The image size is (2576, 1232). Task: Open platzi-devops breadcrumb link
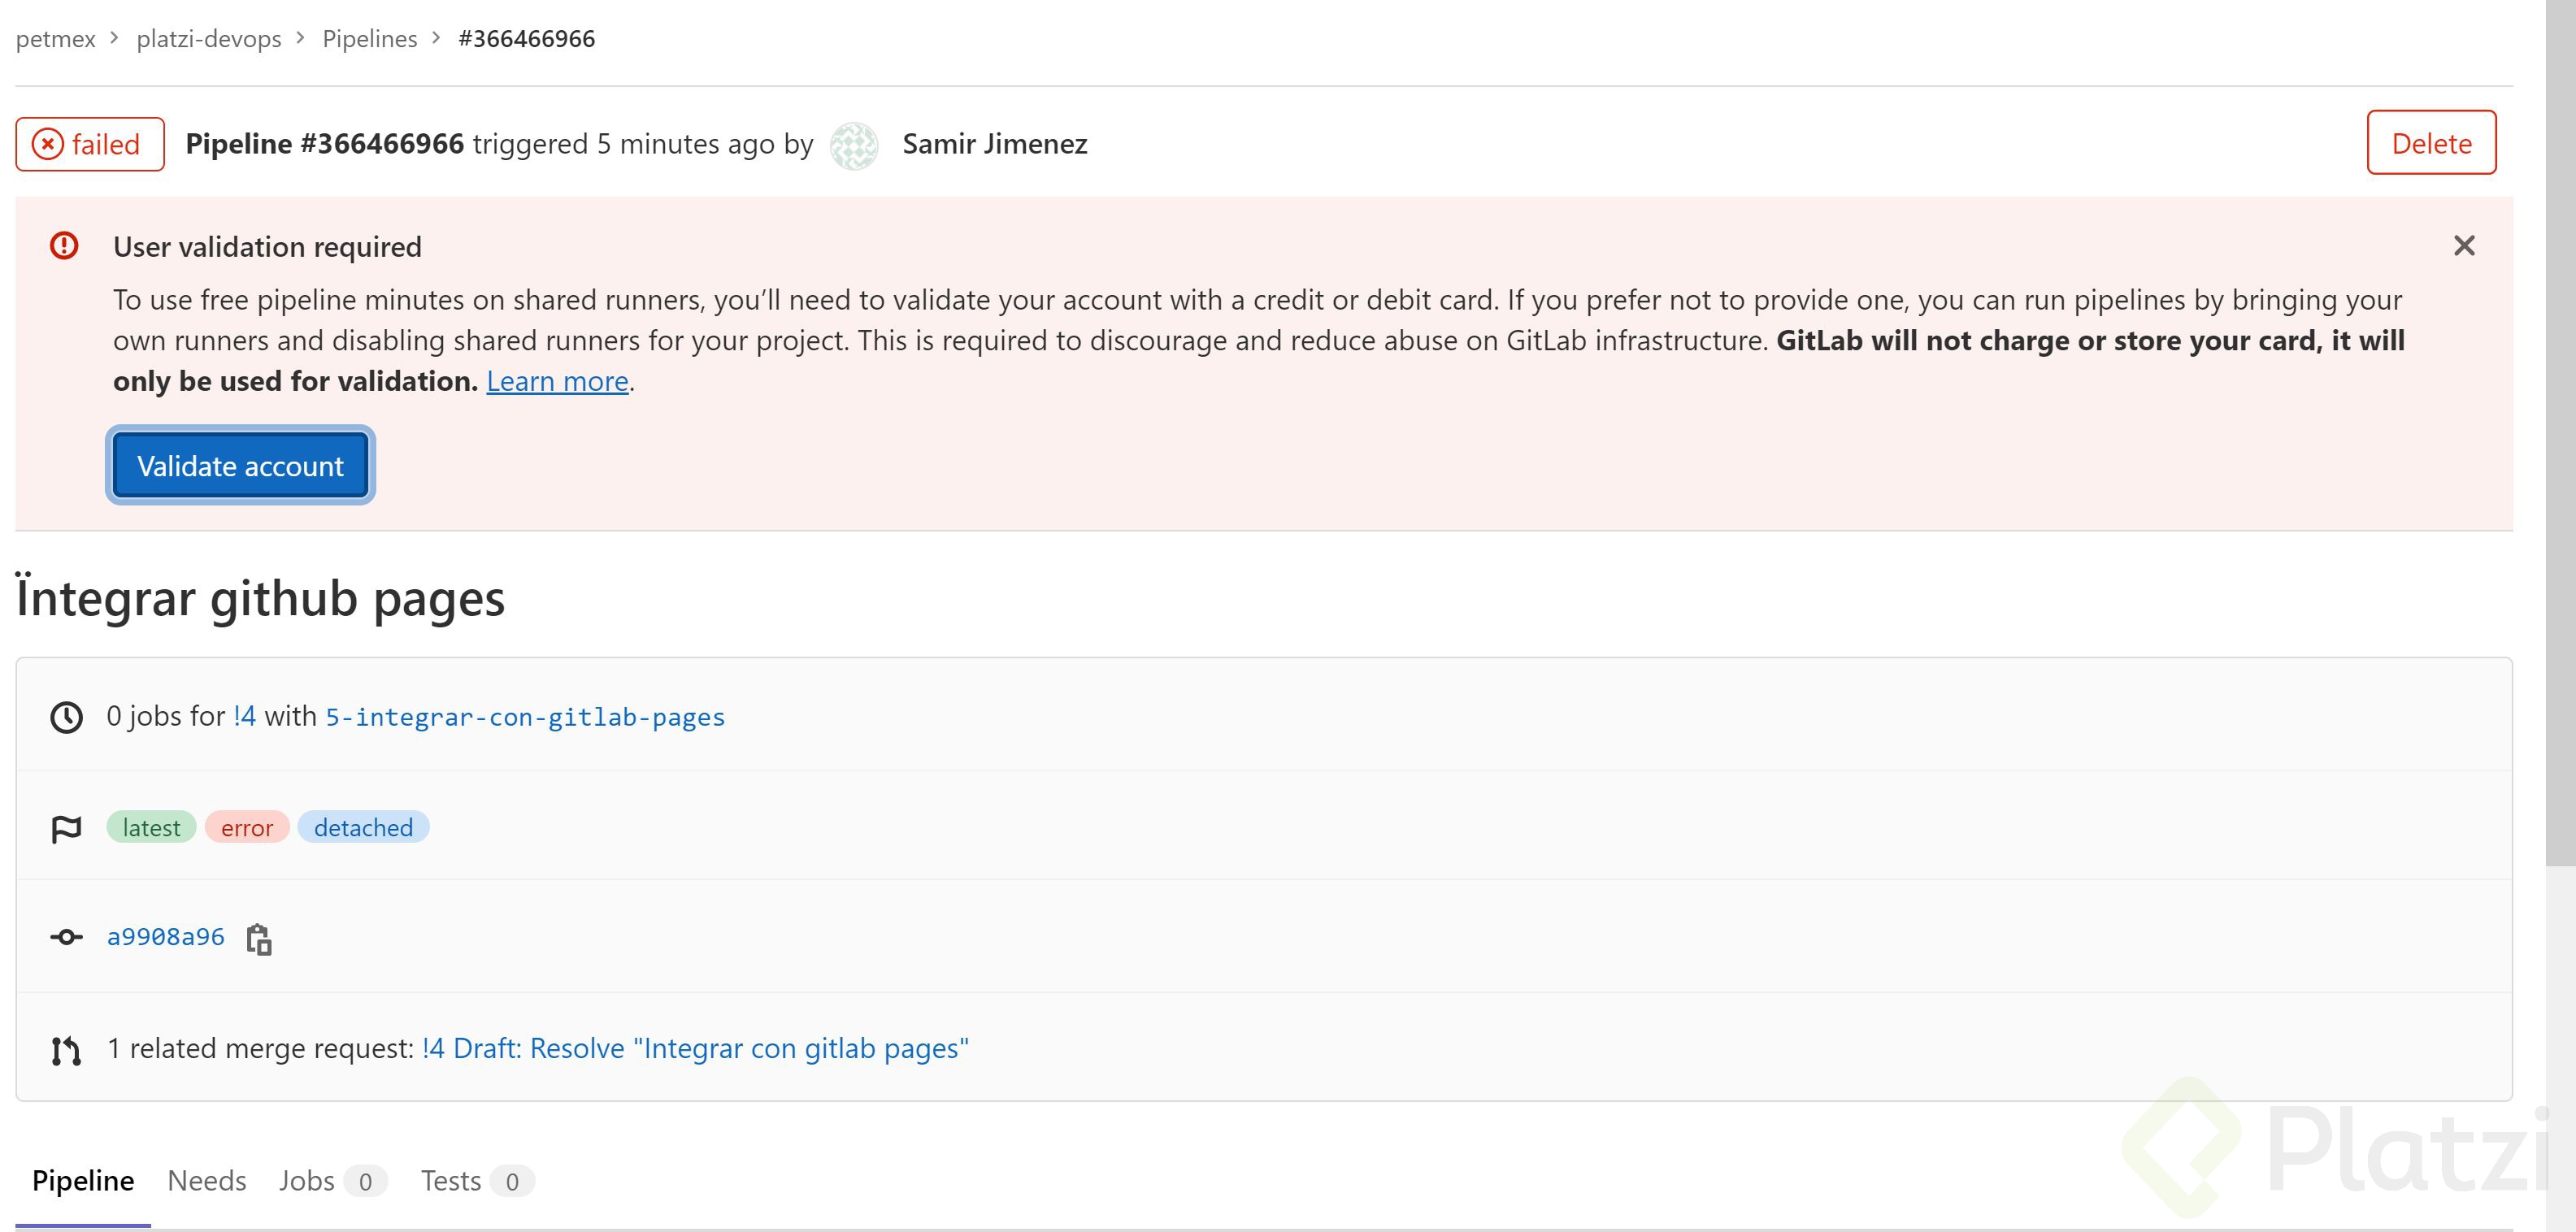pyautogui.click(x=209, y=39)
